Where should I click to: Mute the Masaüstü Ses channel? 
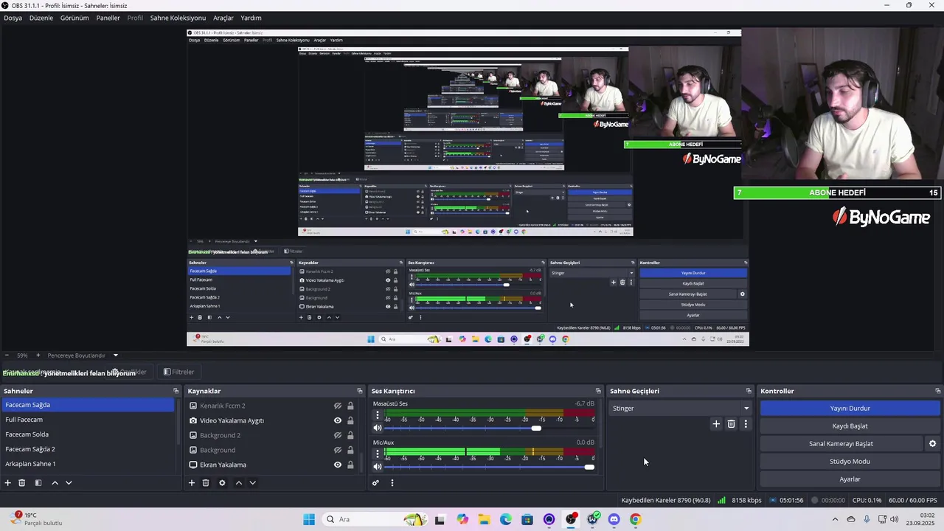tap(378, 428)
